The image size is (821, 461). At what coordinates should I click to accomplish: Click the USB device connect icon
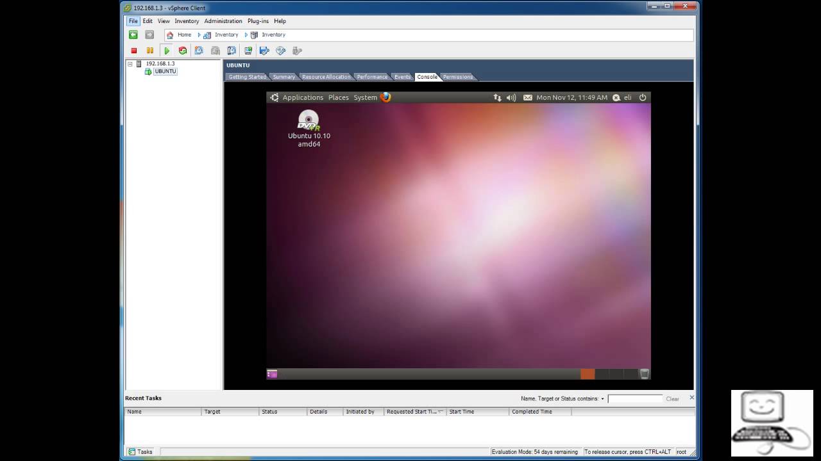(297, 51)
